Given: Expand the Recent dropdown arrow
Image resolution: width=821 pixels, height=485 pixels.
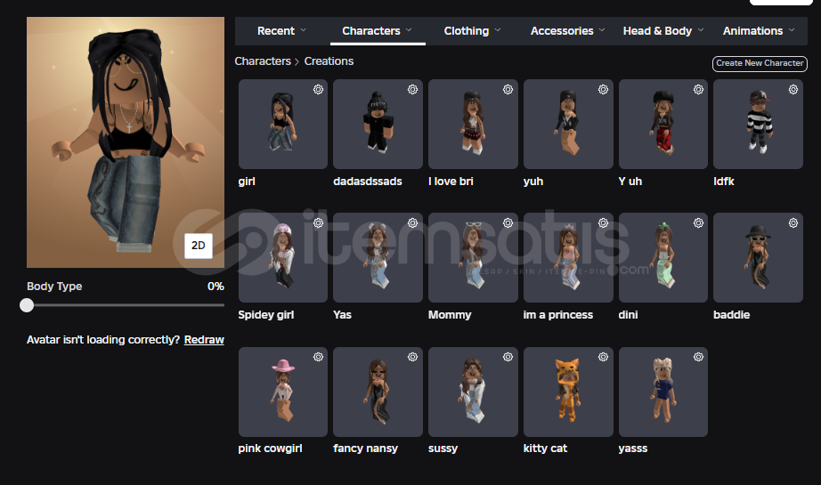Looking at the screenshot, I should pyautogui.click(x=303, y=30).
